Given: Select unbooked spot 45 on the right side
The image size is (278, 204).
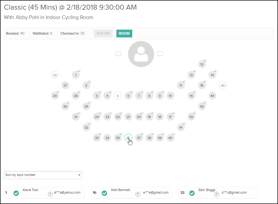Looking at the screenshot, I should [223, 85].
